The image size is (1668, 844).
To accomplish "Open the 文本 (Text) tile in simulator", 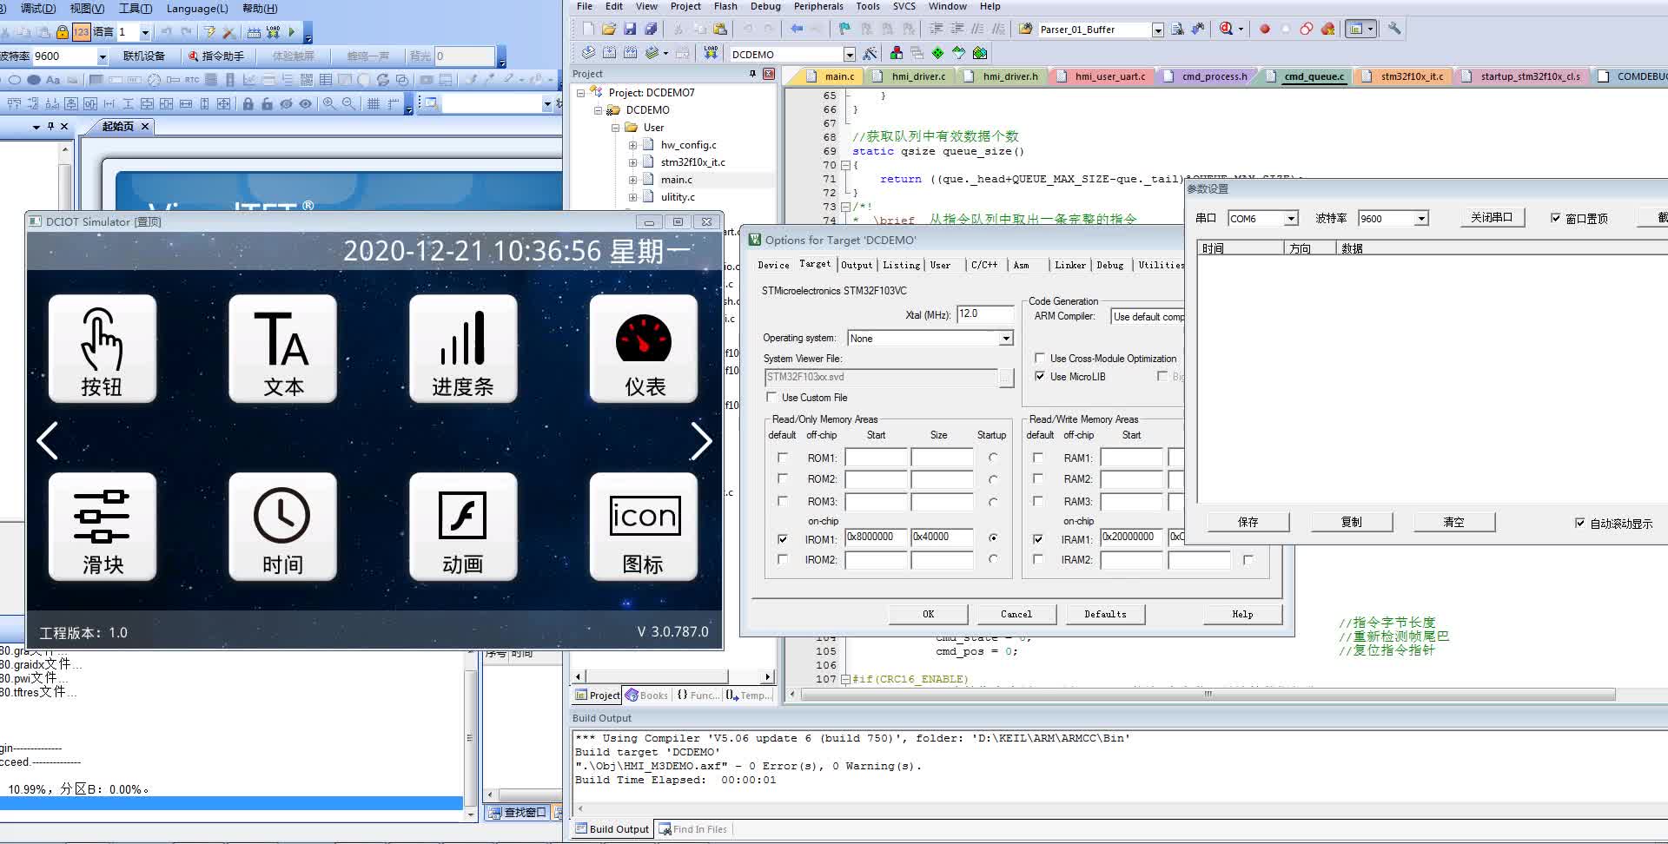I will pos(282,348).
